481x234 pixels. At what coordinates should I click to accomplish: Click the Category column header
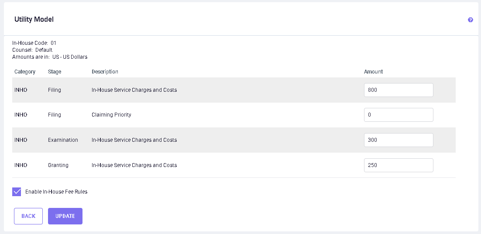coord(25,72)
